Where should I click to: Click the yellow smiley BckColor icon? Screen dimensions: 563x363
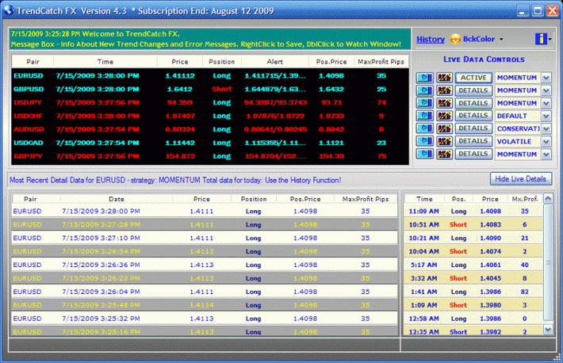[455, 39]
